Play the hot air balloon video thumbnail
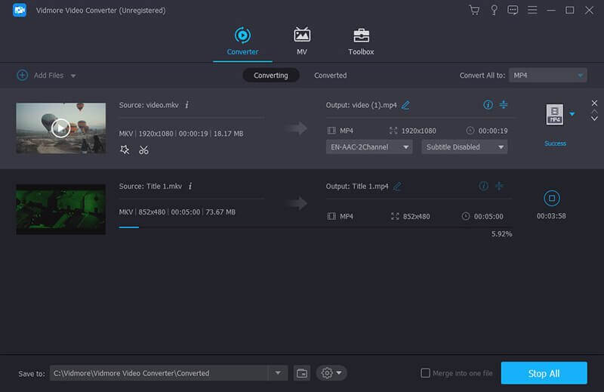Viewport: 604px width, 392px height. click(x=60, y=128)
